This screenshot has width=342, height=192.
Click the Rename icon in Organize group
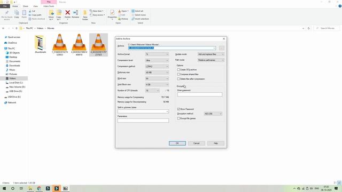tap(75, 13)
